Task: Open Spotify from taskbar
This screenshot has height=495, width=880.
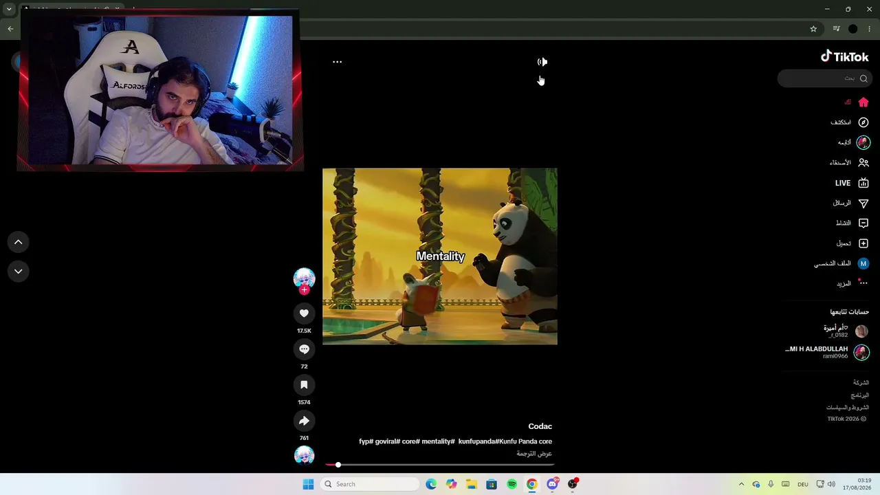Action: point(511,484)
